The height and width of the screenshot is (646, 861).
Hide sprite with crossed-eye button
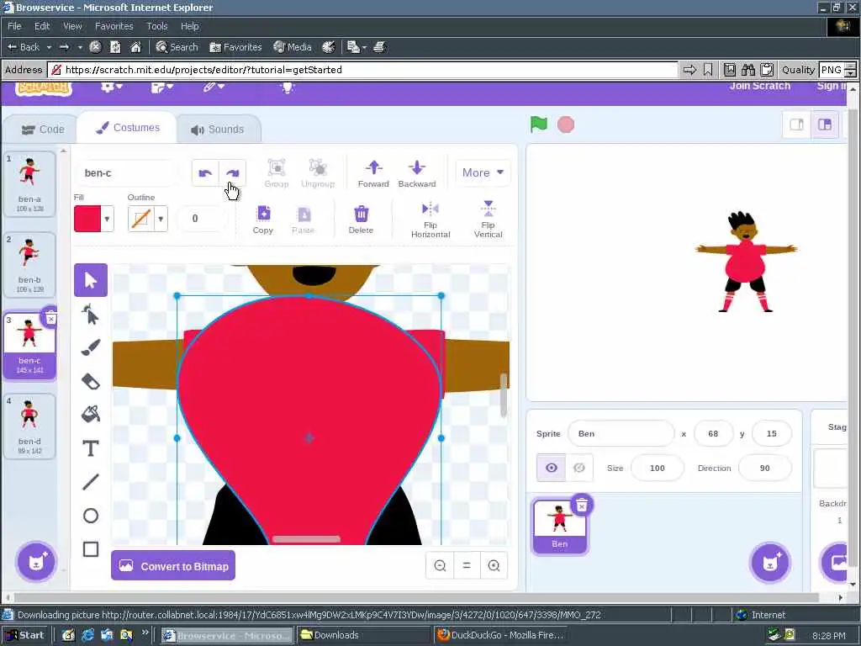point(579,468)
